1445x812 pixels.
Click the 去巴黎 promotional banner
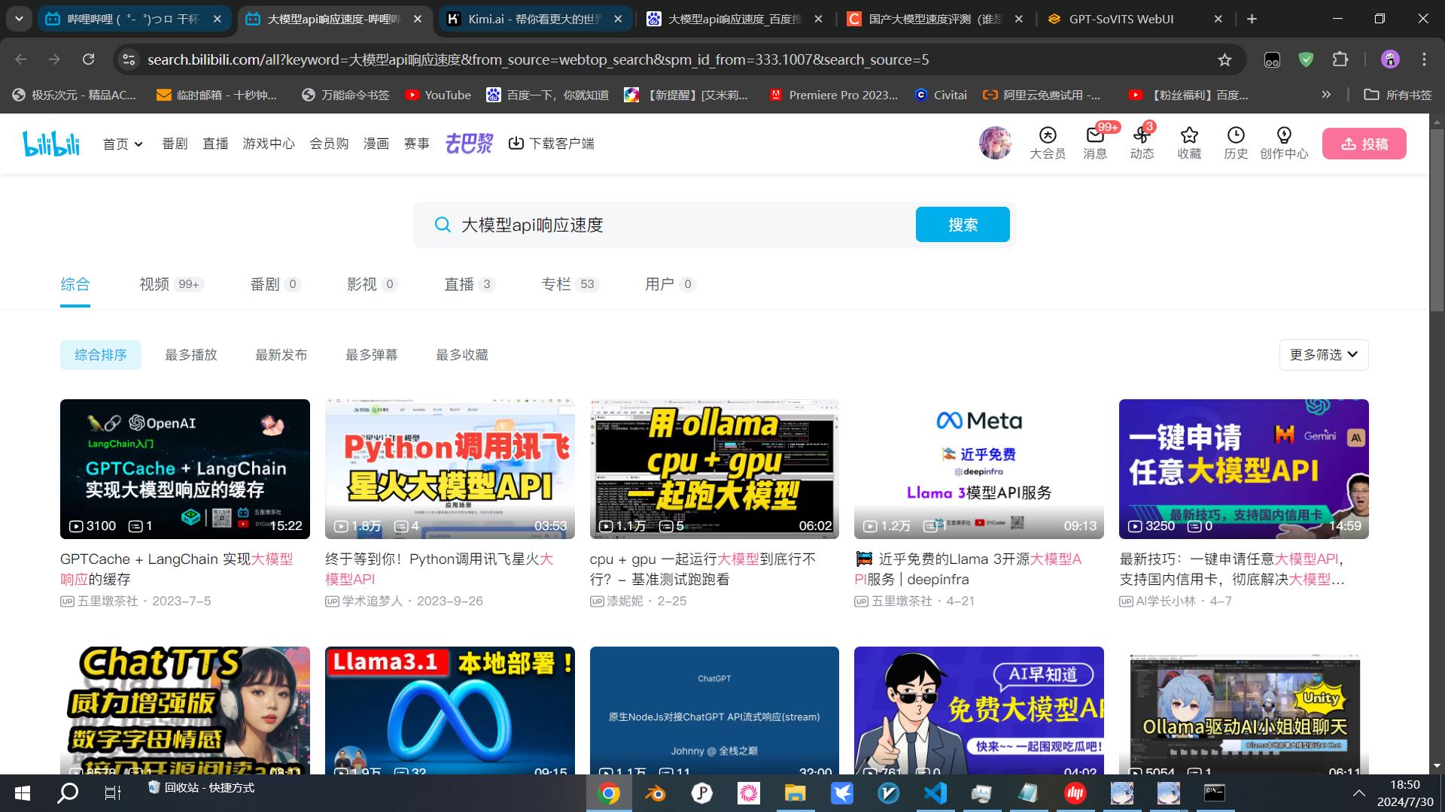coord(469,143)
